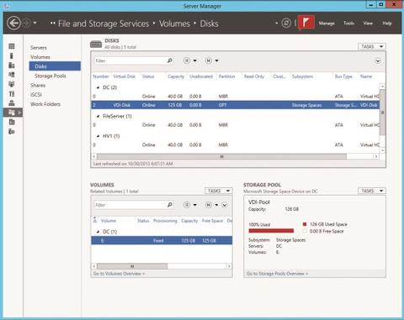
Task: Open the Tools menu
Action: (x=348, y=24)
